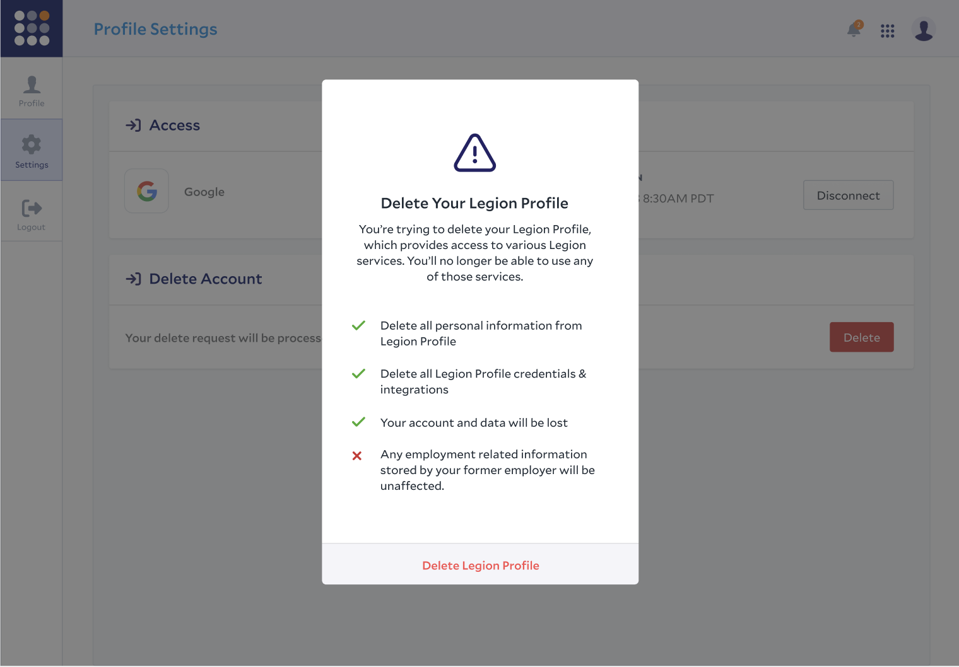This screenshot has width=959, height=667.
Task: Click the Delete Your Legion Profile heading
Action: (474, 203)
